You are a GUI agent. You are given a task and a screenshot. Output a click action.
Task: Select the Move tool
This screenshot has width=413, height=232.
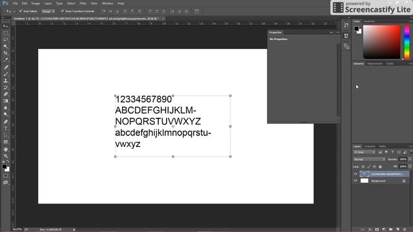click(x=6, y=26)
